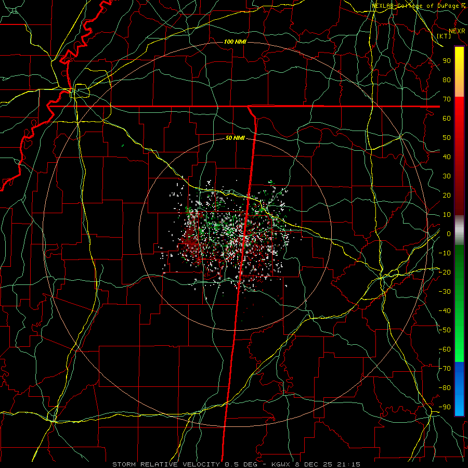Click the positive 50 tick label on scale
Screen dimensions: 468x468
coord(447,138)
